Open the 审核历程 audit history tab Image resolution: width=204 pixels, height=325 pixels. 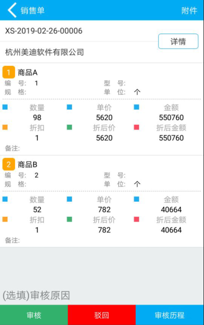click(x=169, y=315)
